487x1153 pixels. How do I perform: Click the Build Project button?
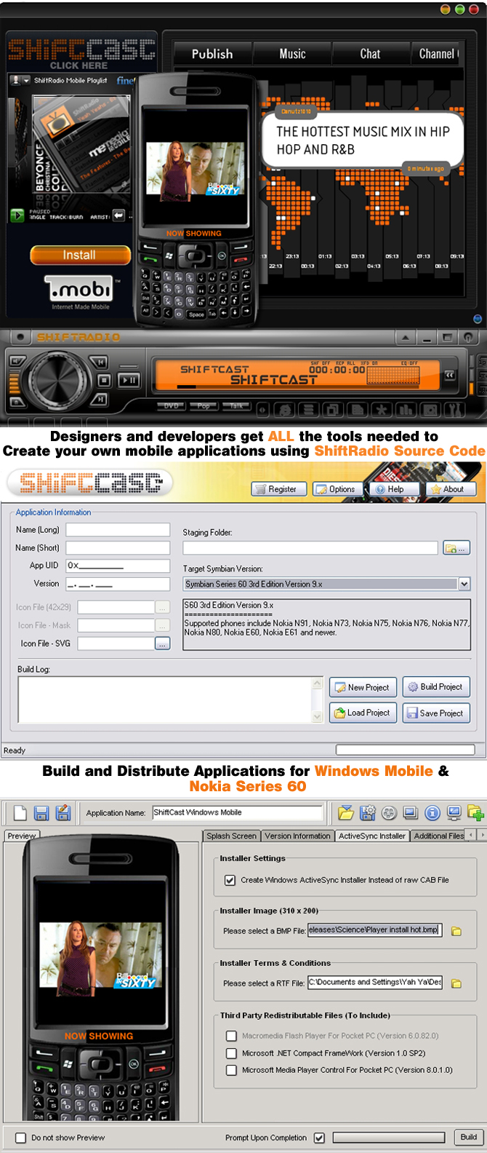[x=436, y=687]
